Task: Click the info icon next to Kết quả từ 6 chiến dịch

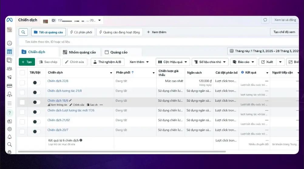Action: [81, 140]
